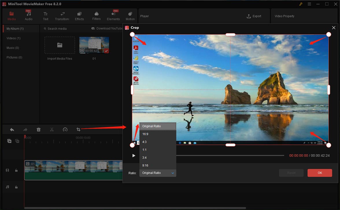Screen dimensions: 340x210
Task: Open the Filters tab
Action: 97,16
